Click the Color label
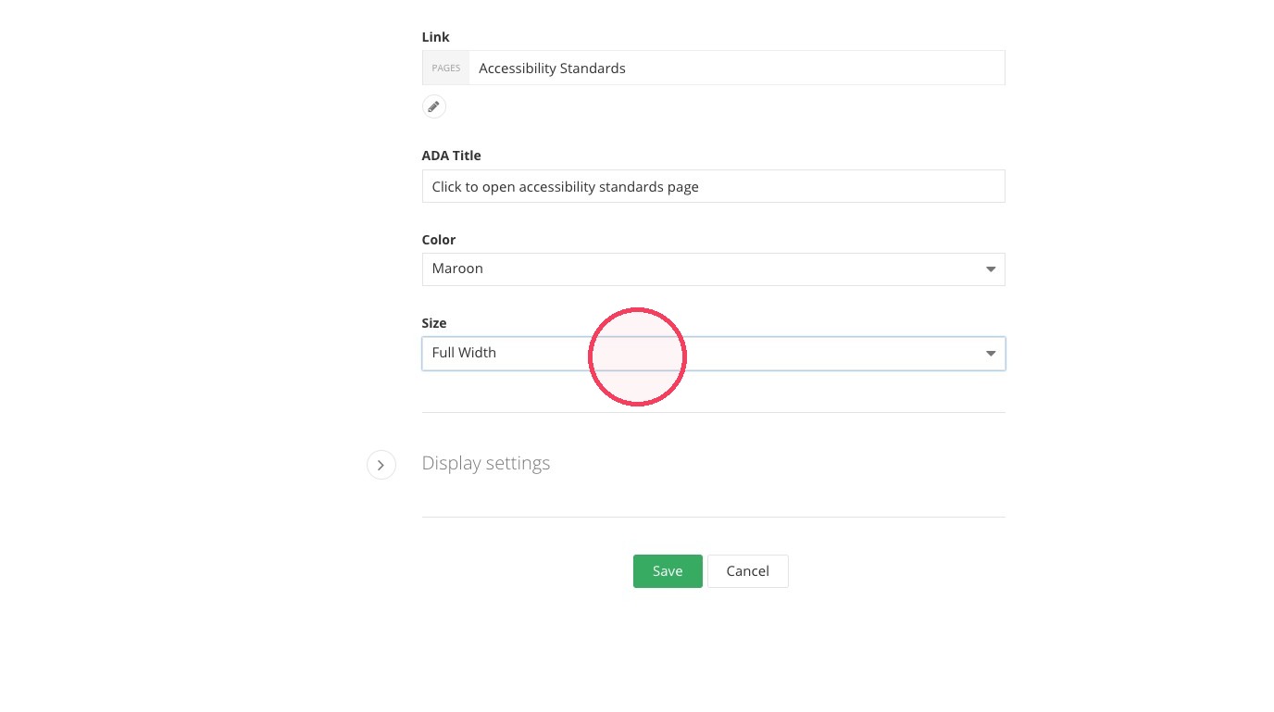 439,240
